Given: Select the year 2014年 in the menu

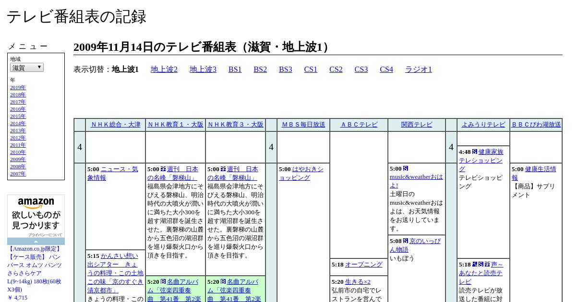Looking at the screenshot, I should tap(18, 123).
